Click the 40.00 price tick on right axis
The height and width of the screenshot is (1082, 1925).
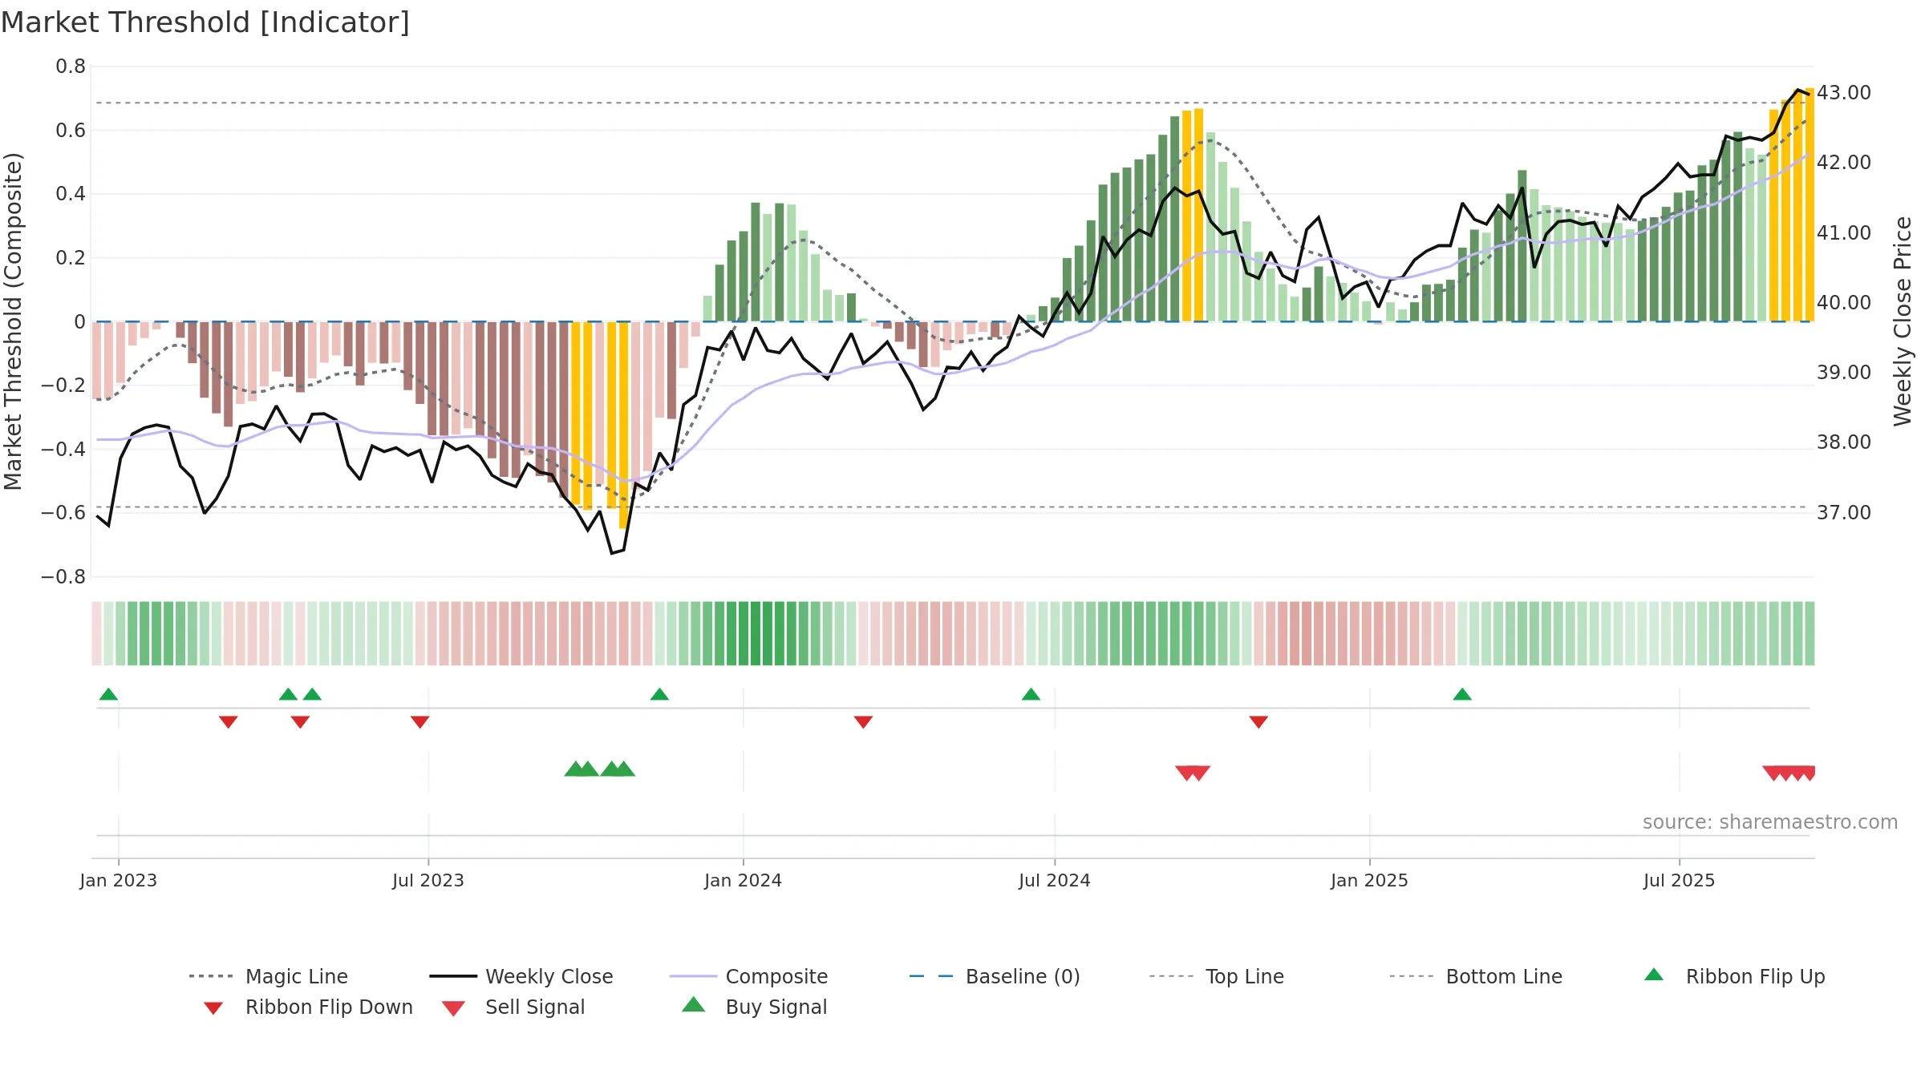(x=1844, y=303)
